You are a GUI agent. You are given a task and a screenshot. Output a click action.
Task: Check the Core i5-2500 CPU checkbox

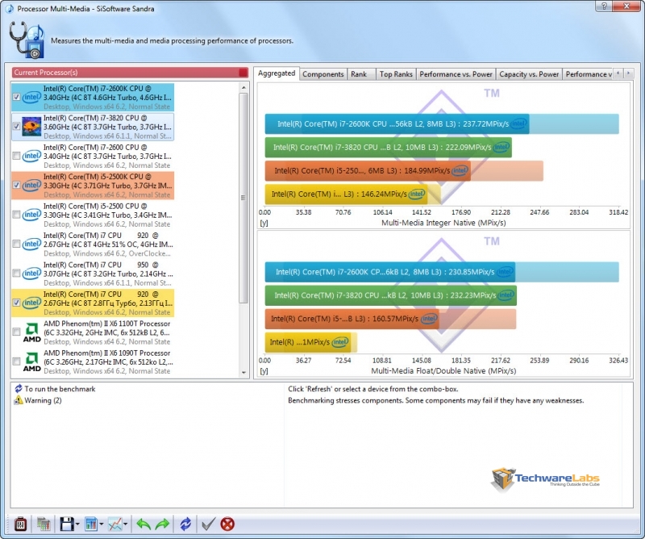[x=16, y=215]
